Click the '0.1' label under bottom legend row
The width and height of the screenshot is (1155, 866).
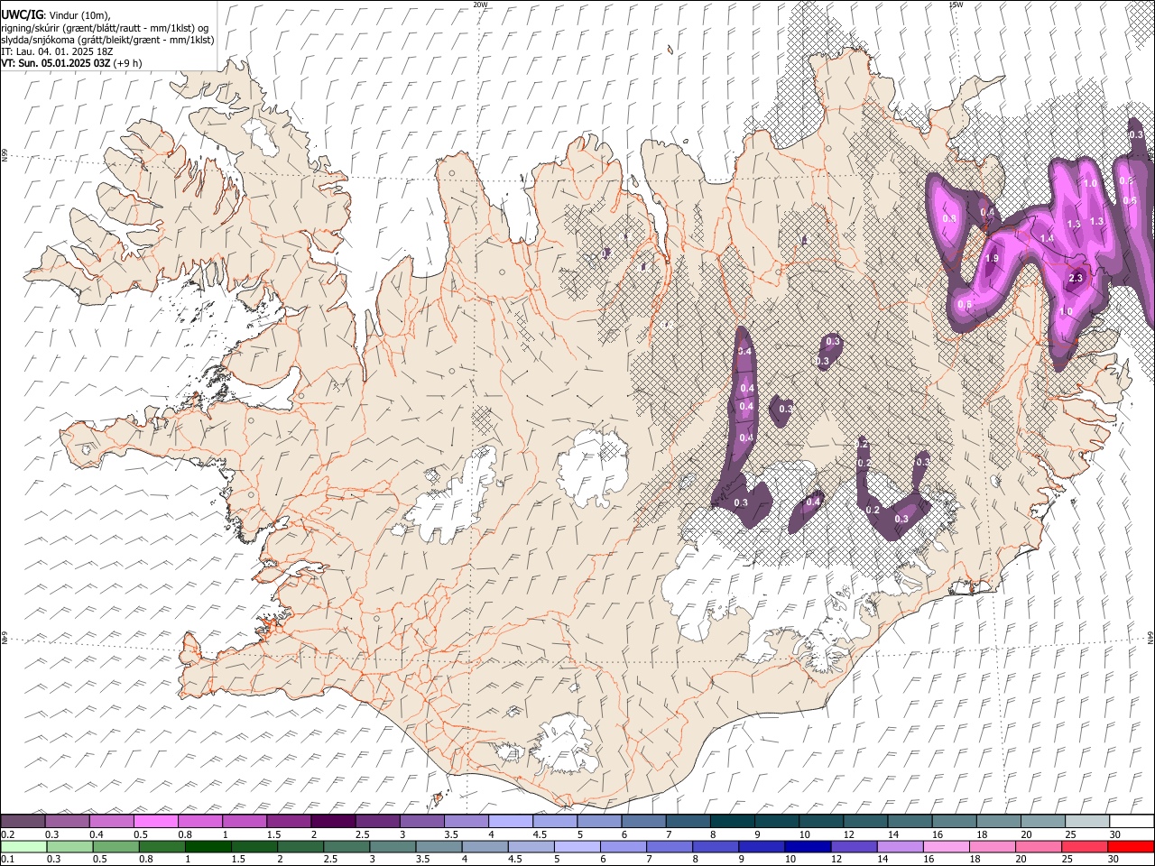point(7,860)
